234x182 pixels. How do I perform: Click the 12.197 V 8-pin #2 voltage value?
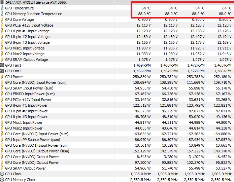tap(197, 37)
